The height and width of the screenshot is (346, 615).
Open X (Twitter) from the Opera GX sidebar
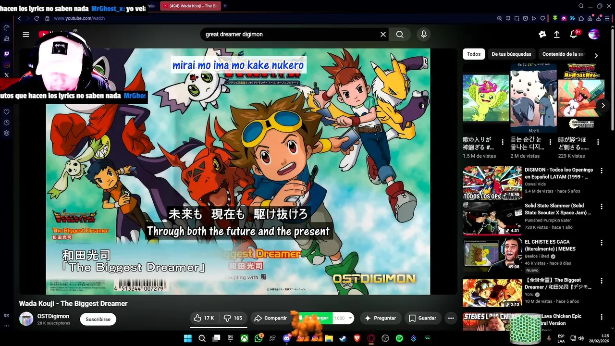coord(6,75)
